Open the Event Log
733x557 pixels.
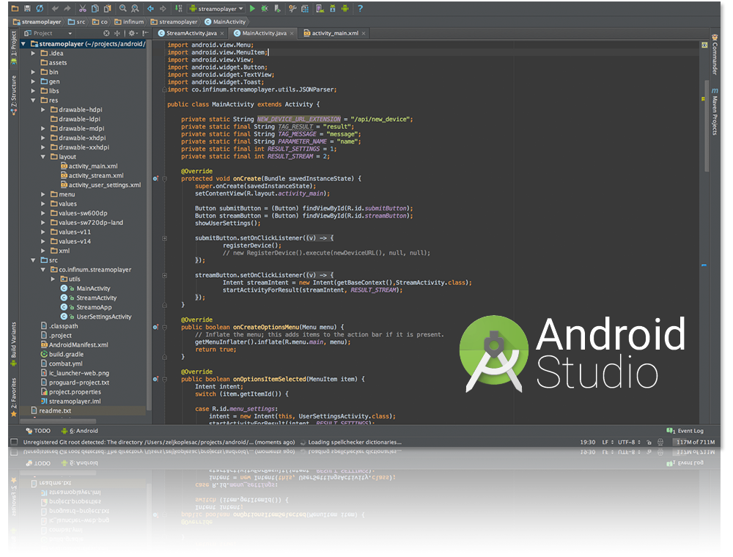click(x=685, y=431)
